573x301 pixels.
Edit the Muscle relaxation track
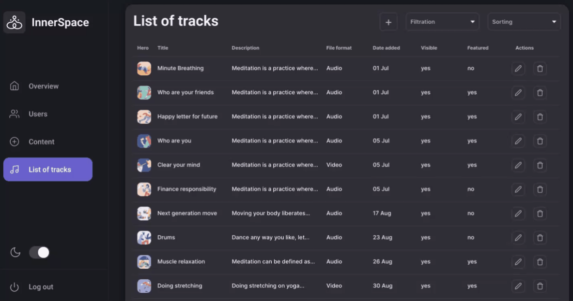(518, 262)
